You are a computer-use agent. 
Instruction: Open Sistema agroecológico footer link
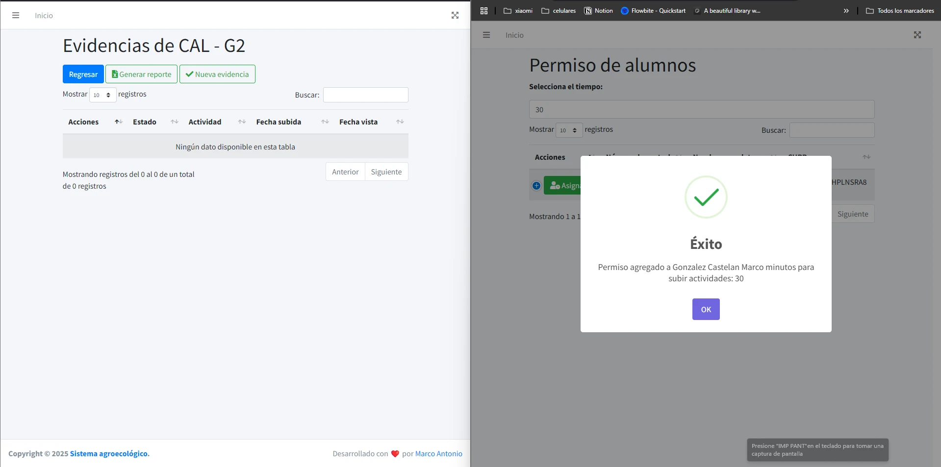point(109,453)
